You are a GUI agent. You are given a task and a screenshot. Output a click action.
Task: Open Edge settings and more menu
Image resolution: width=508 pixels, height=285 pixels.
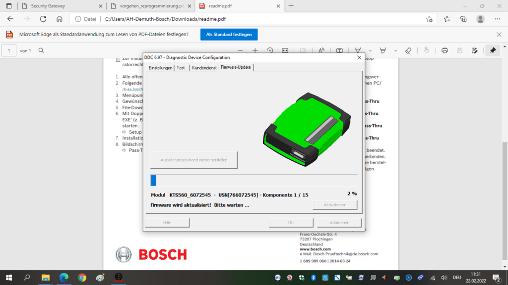(497, 19)
